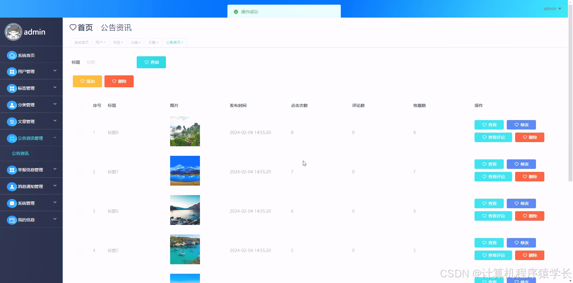Image resolution: width=573 pixels, height=283 pixels.
Task: Switch to the 系统首页 tab
Action: point(81,43)
